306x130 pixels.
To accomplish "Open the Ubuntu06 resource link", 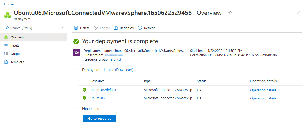I will (x=97, y=98).
